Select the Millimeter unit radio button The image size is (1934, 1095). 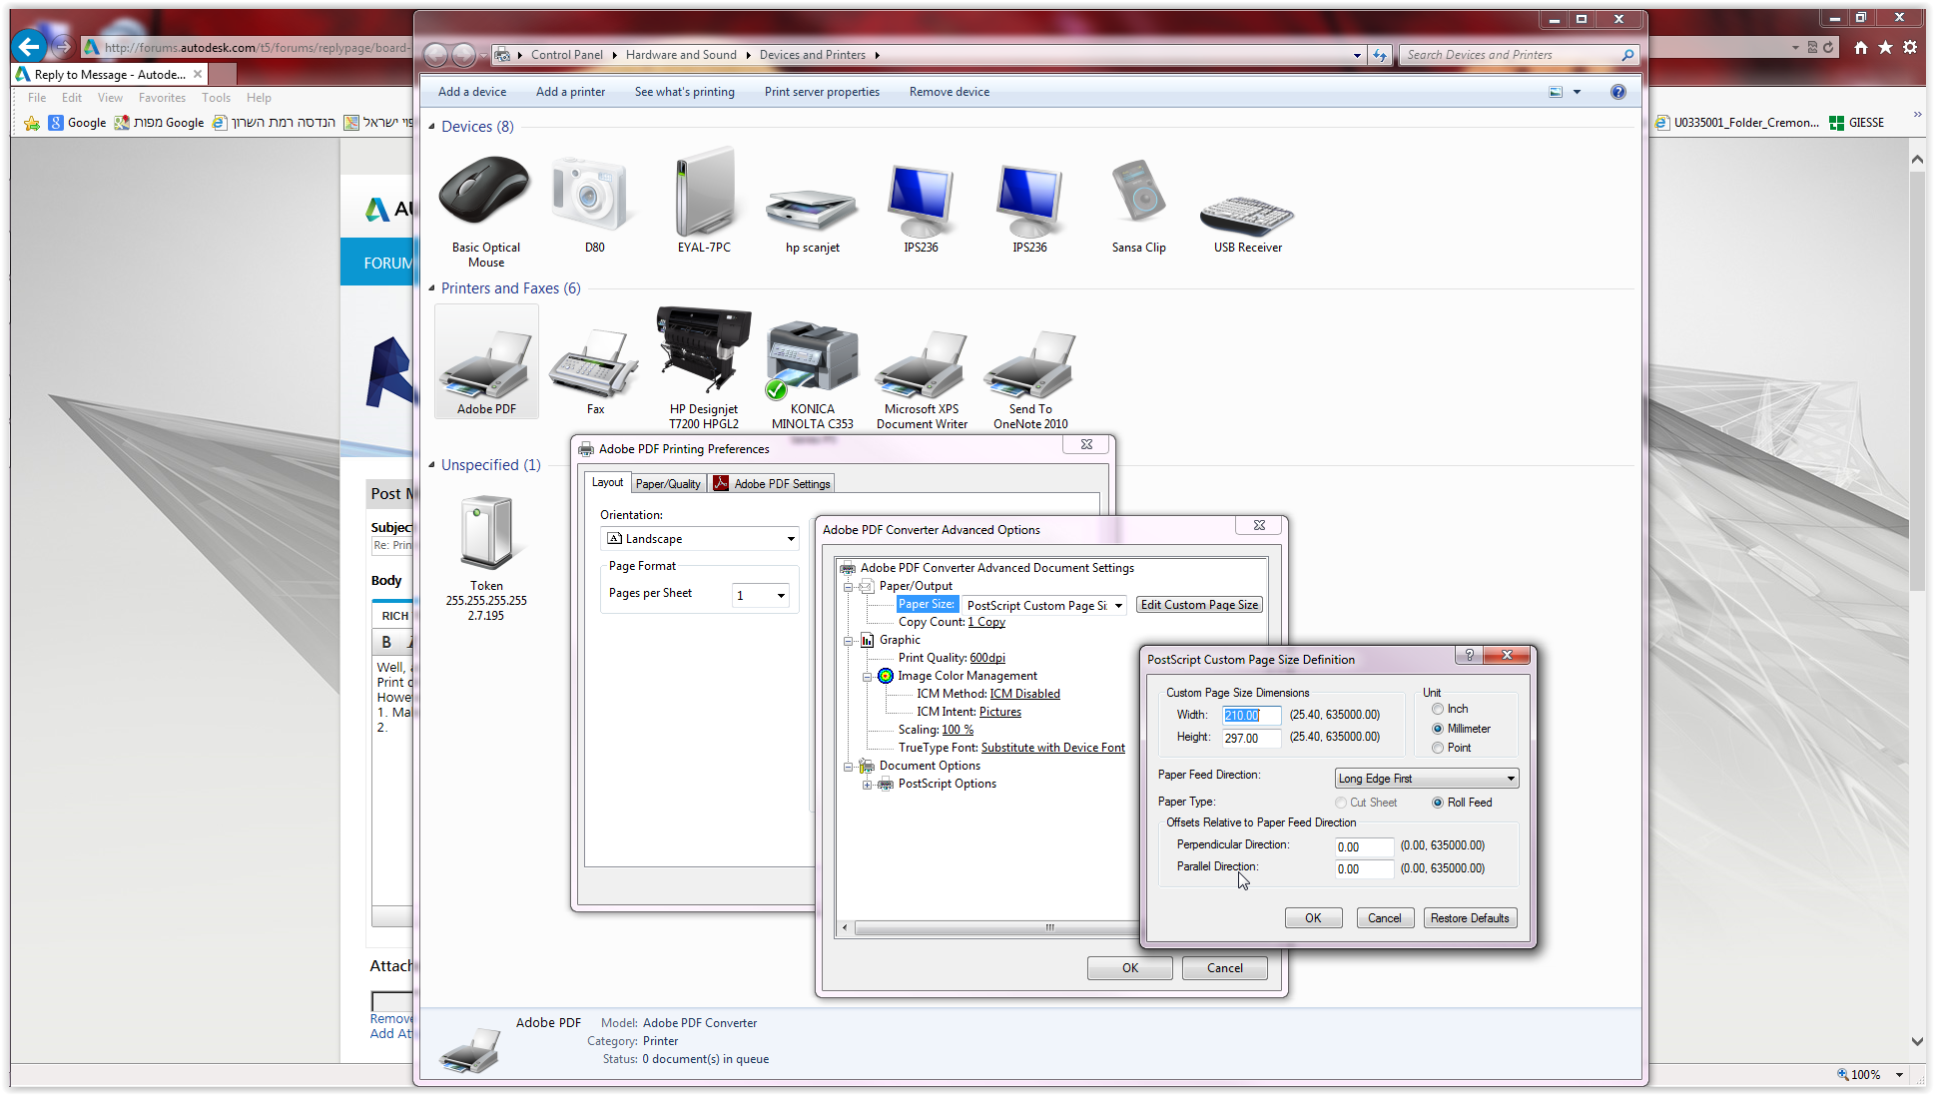click(1438, 729)
